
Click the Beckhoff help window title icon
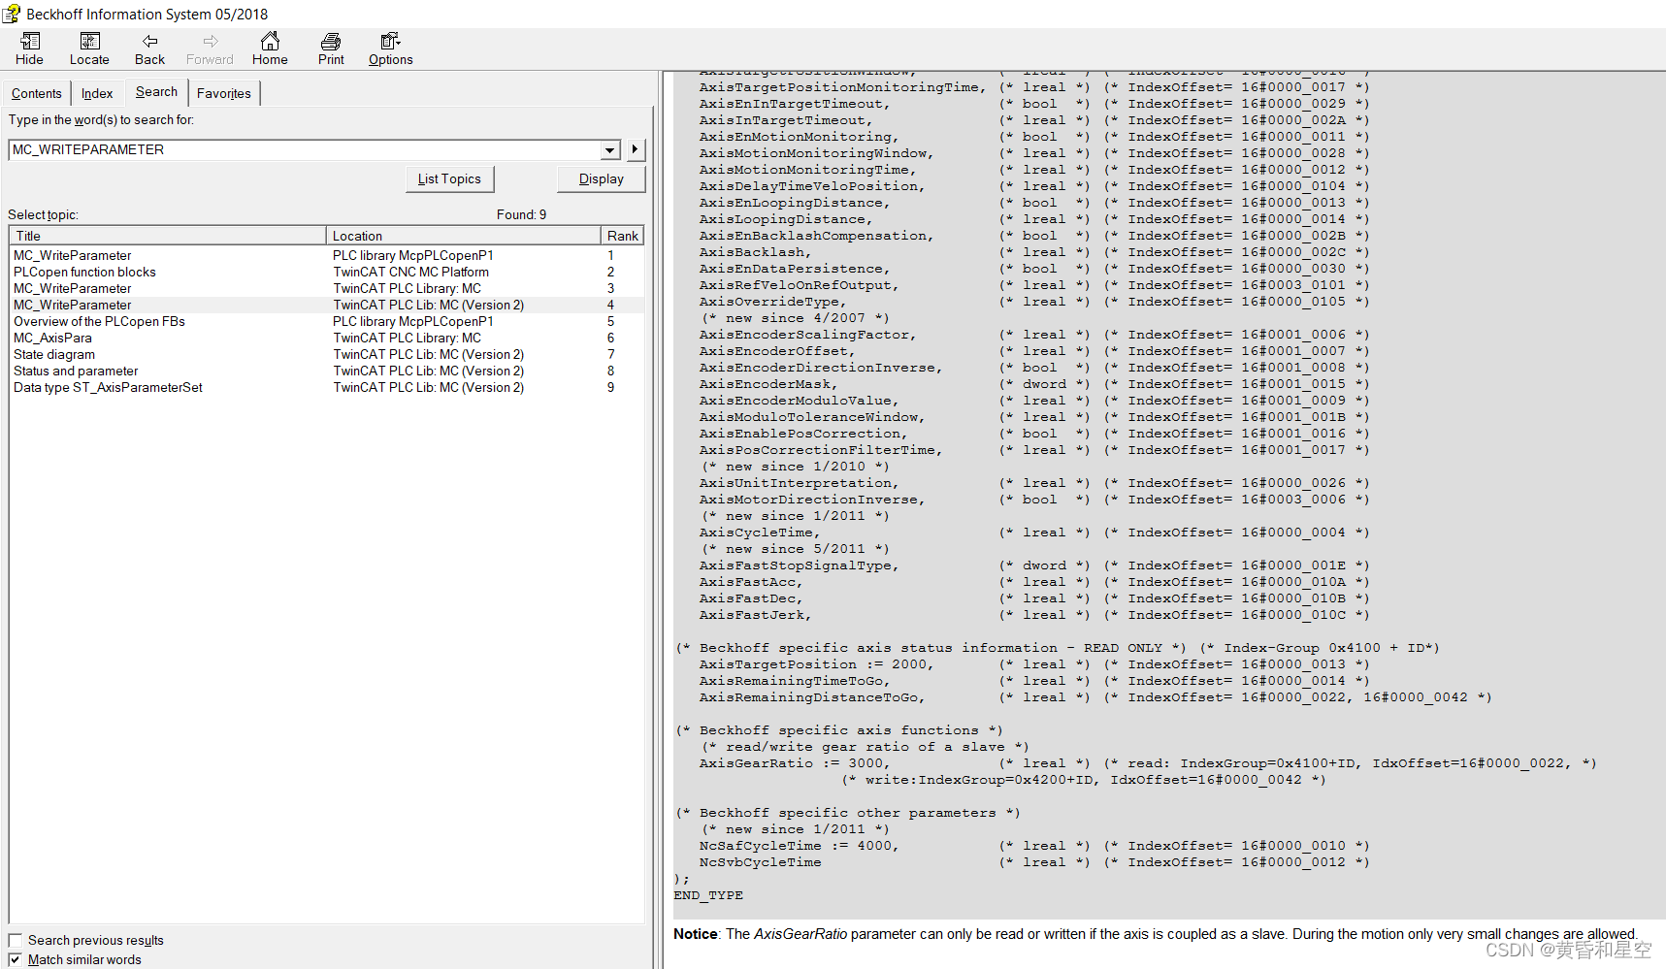coord(11,14)
